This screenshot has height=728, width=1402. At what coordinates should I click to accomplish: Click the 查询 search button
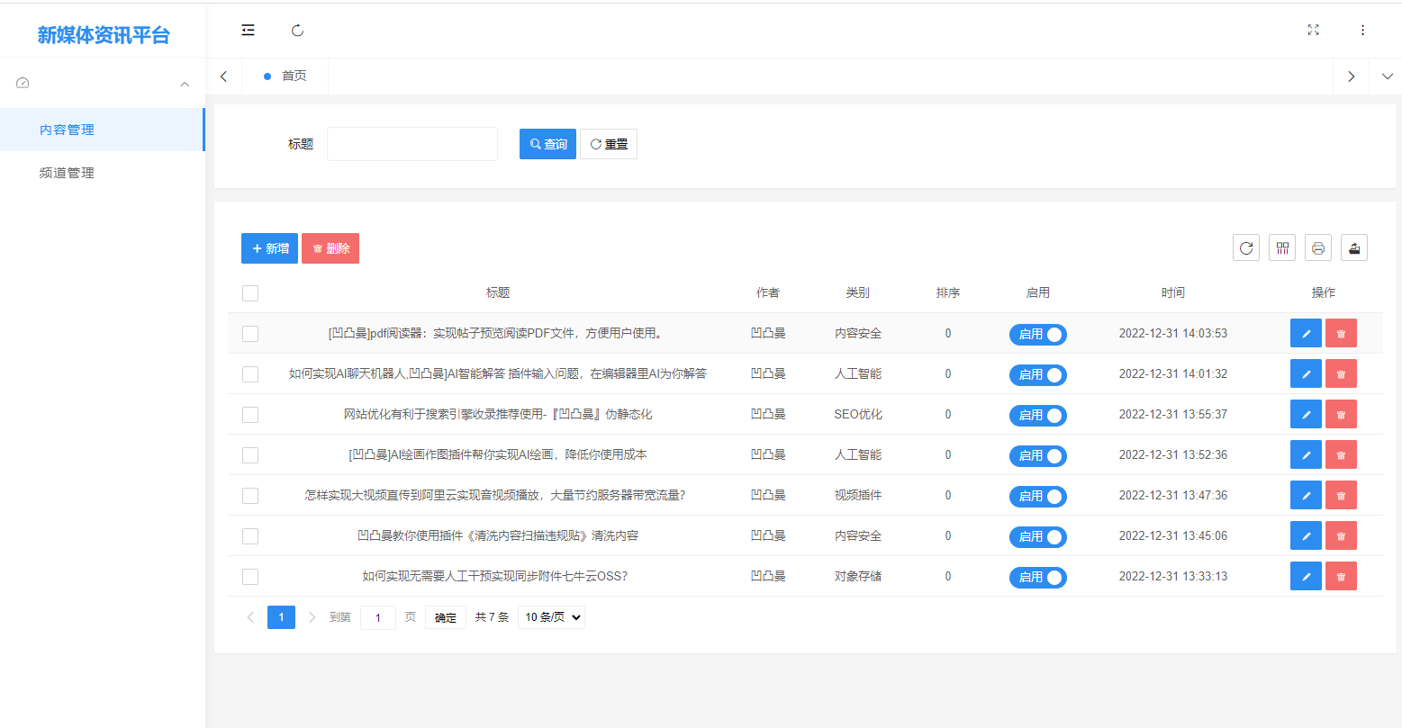(x=547, y=144)
